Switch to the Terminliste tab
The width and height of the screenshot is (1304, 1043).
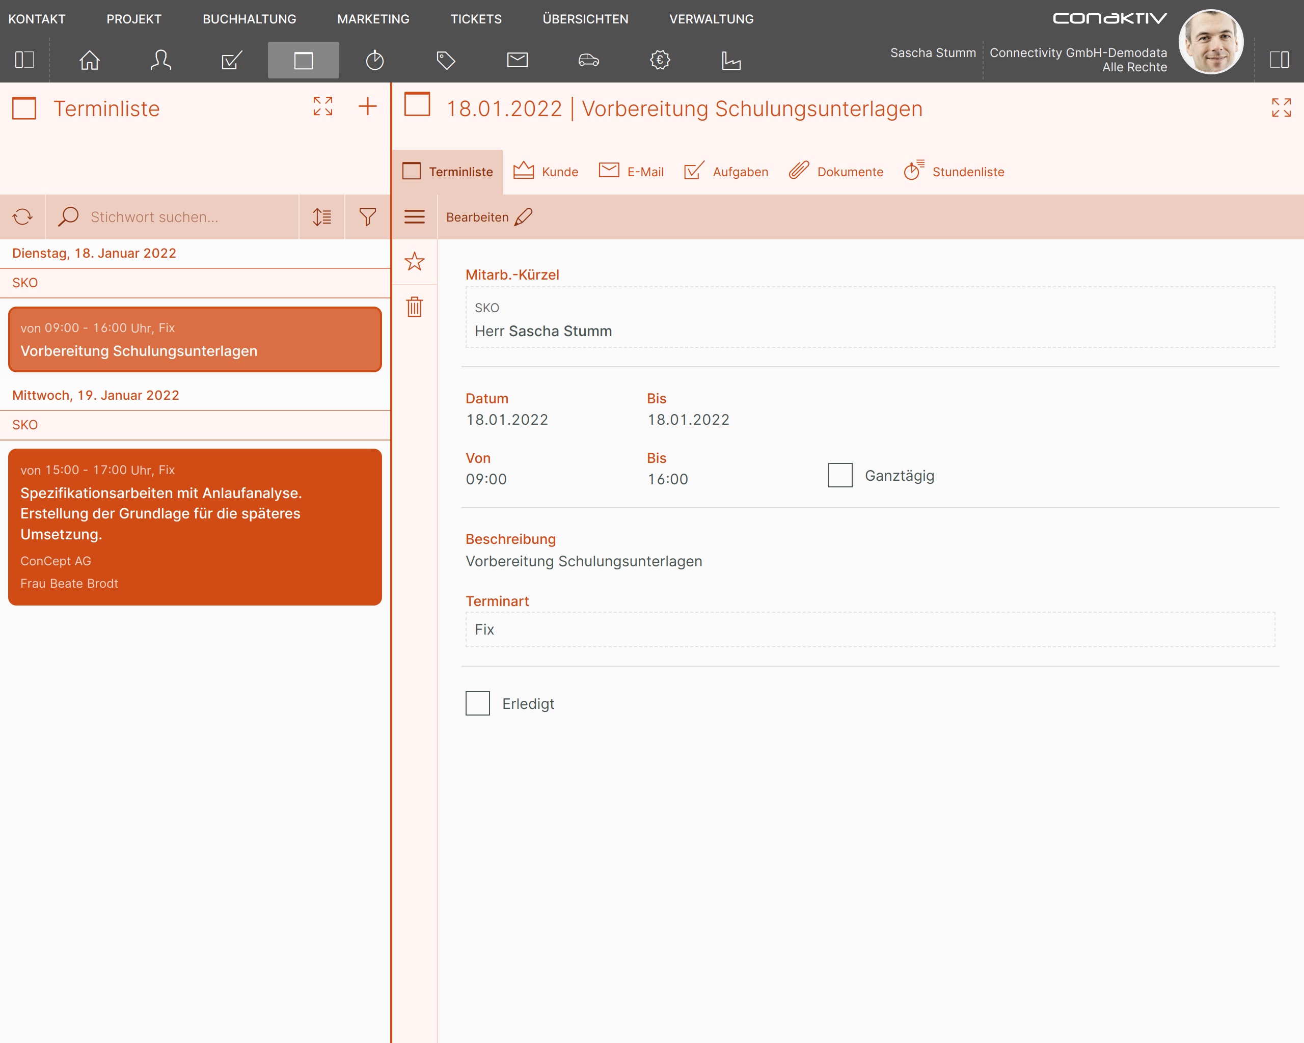tap(448, 172)
